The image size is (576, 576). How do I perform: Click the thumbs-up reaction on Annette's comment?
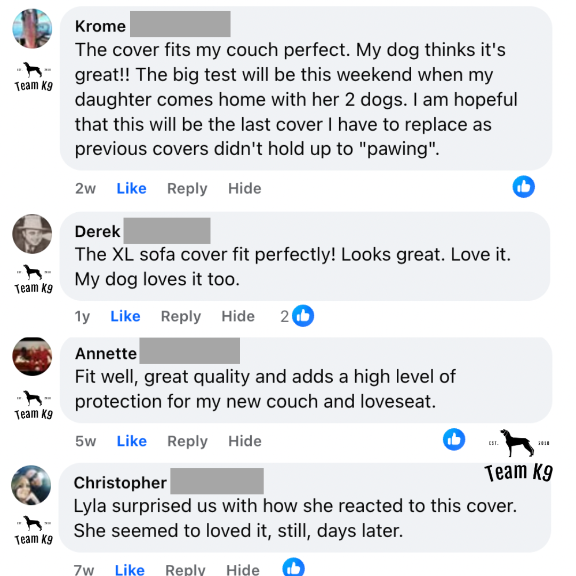(454, 439)
